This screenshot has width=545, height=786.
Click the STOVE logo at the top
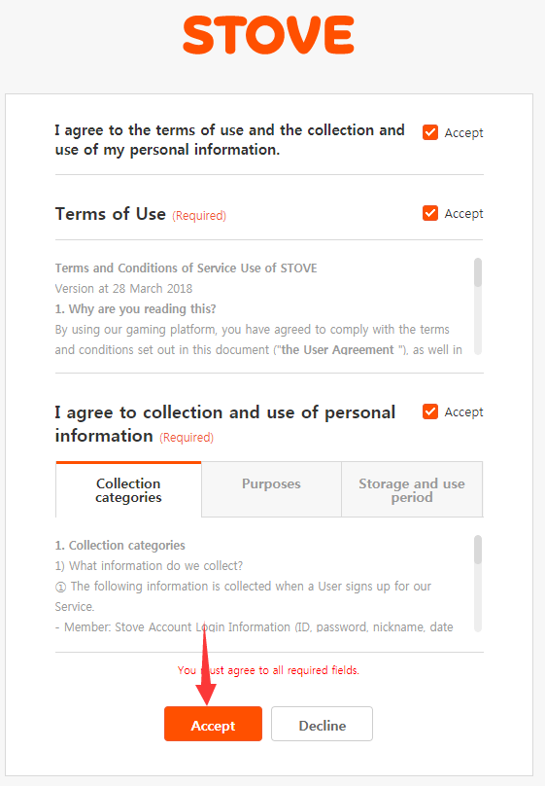point(268,35)
